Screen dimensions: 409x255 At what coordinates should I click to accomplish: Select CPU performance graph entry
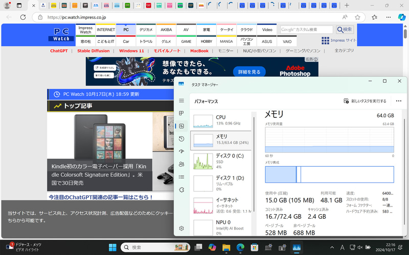221,121
